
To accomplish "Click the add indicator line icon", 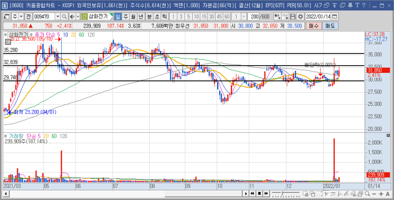I will point(285,17).
